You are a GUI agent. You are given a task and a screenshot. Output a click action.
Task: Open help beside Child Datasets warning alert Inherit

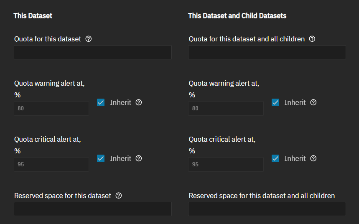coord(313,102)
